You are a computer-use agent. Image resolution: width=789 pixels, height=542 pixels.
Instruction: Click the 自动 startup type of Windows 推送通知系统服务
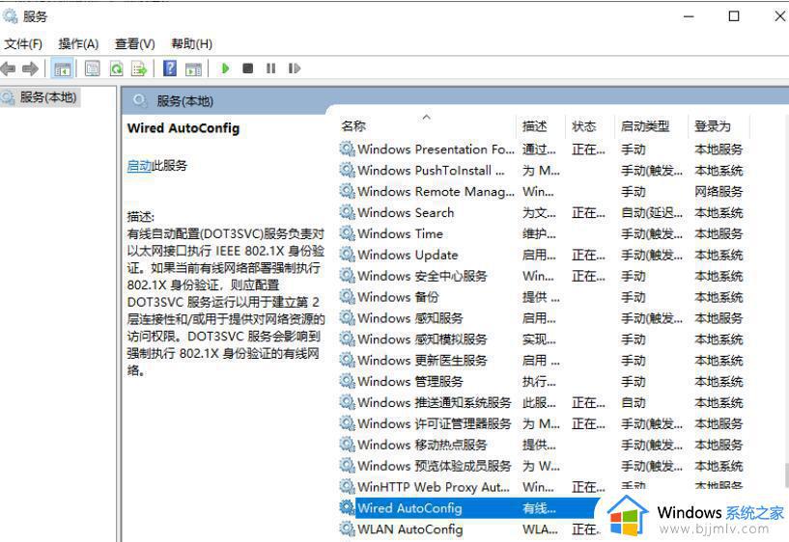(633, 402)
